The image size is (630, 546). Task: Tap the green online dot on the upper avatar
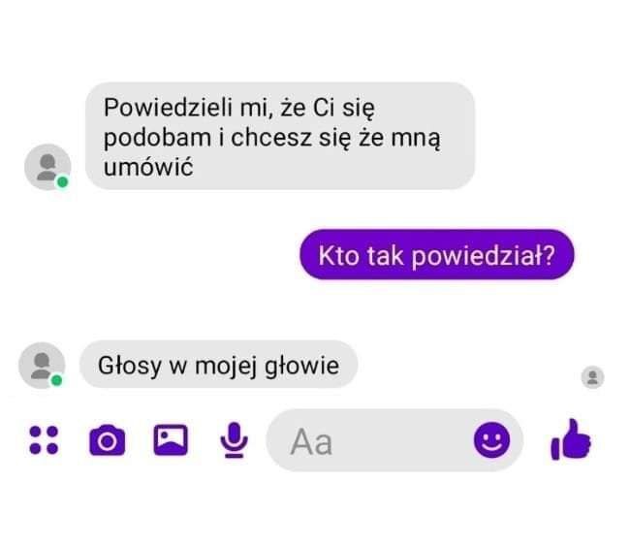(62, 182)
